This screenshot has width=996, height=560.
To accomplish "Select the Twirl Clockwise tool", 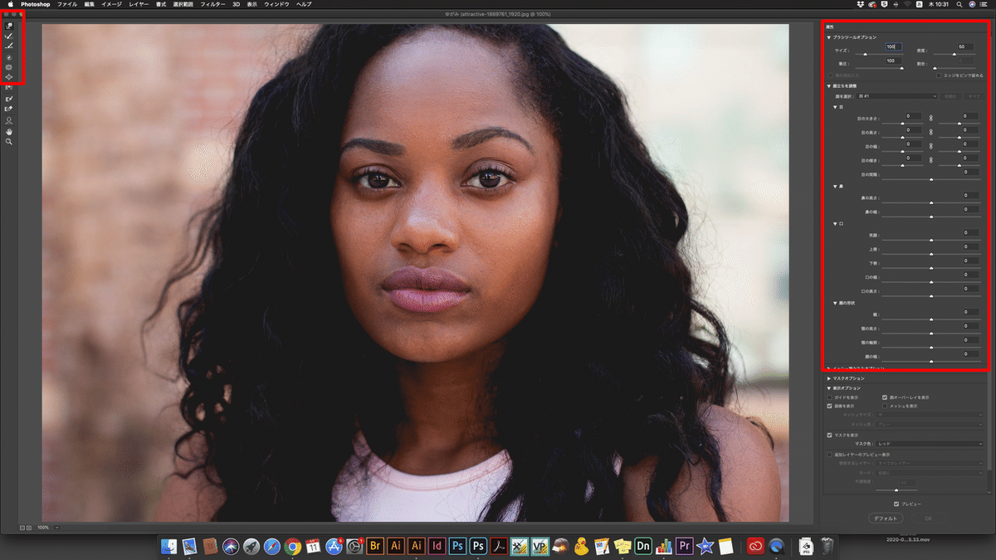I will click(9, 57).
